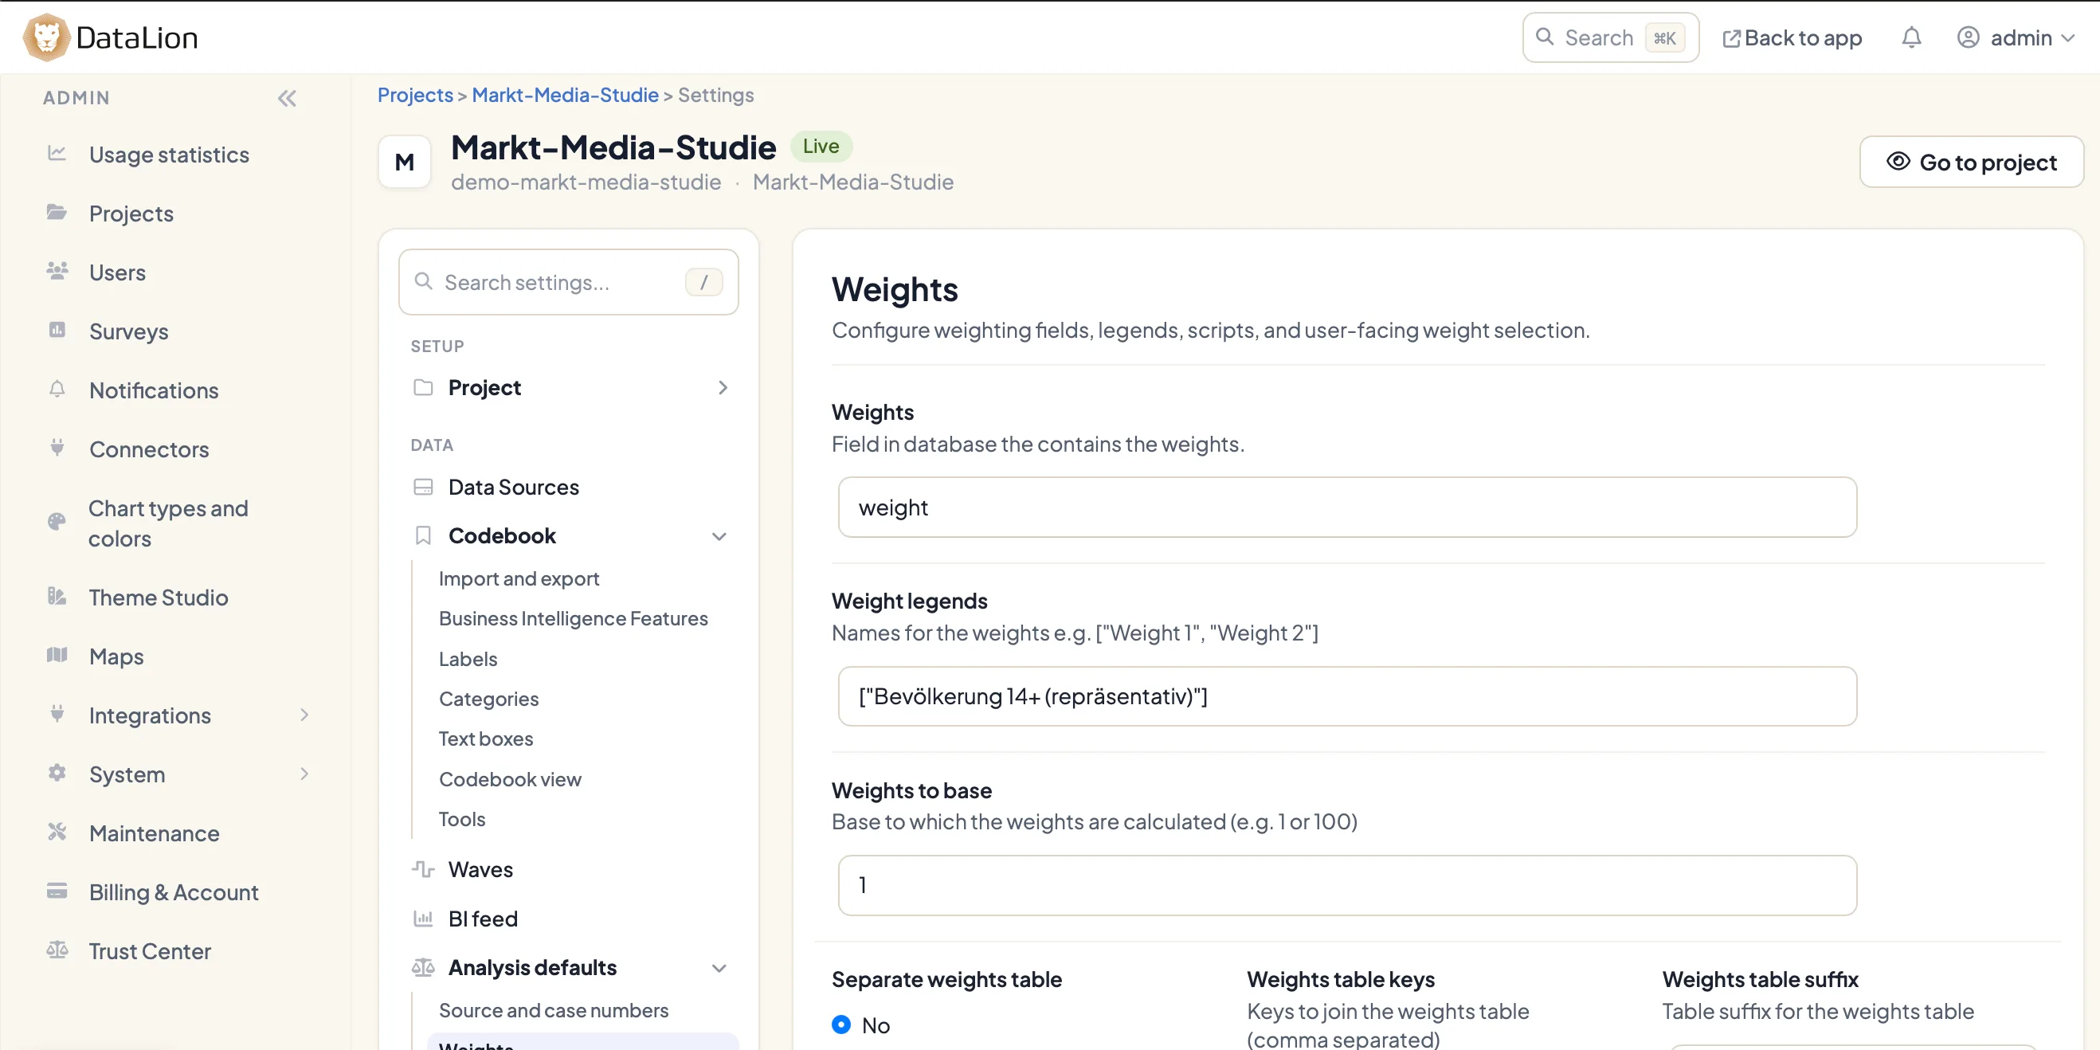Expand the Project settings section chevron
The image size is (2100, 1050).
[723, 388]
